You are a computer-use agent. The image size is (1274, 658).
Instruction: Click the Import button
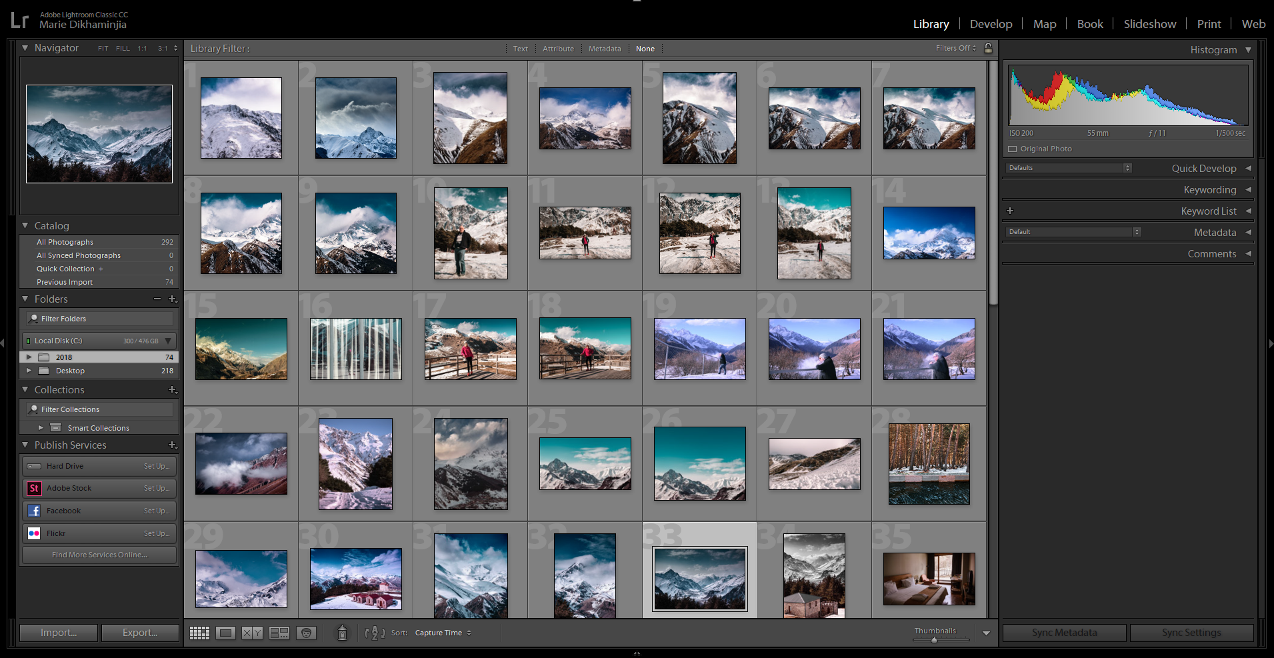click(59, 633)
